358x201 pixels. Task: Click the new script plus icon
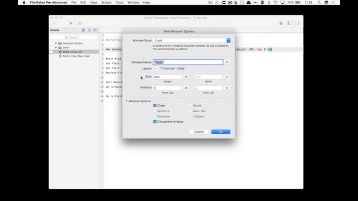pyautogui.click(x=54, y=23)
